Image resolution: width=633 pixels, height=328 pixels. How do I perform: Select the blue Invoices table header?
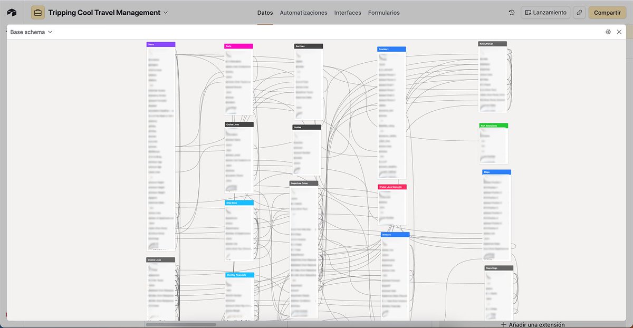[395, 235]
